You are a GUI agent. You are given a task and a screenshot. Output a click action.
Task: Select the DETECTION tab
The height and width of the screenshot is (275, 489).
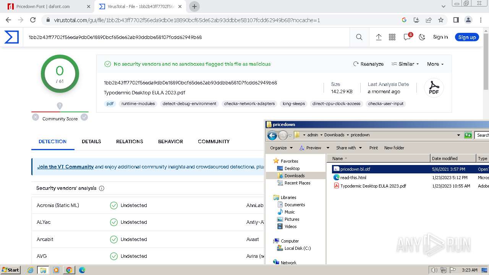coord(52,141)
